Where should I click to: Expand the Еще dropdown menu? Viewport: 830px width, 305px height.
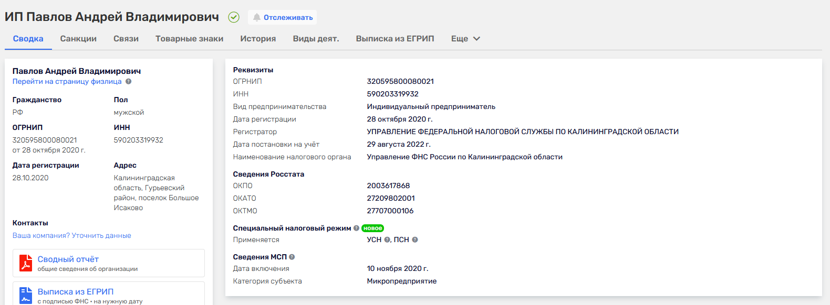pos(465,39)
